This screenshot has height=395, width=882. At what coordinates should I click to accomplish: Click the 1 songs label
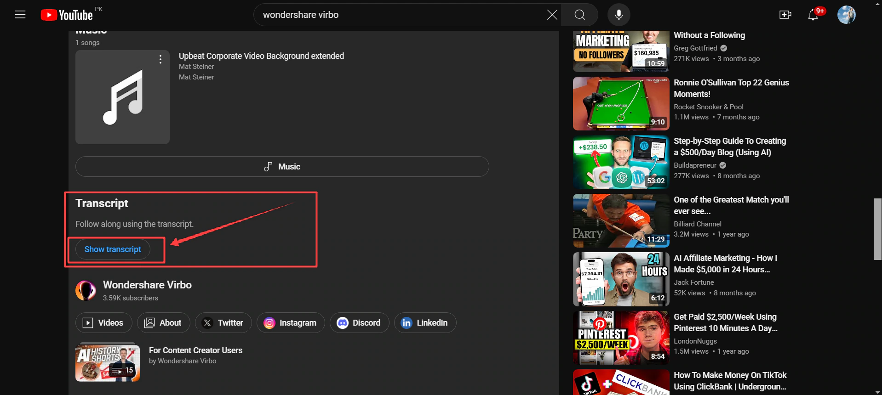coord(87,43)
